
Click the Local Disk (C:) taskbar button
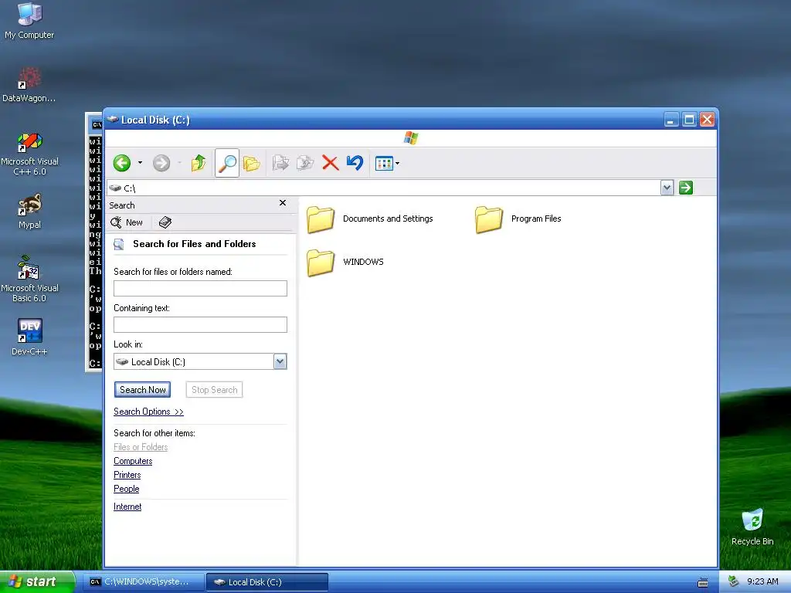pos(267,582)
